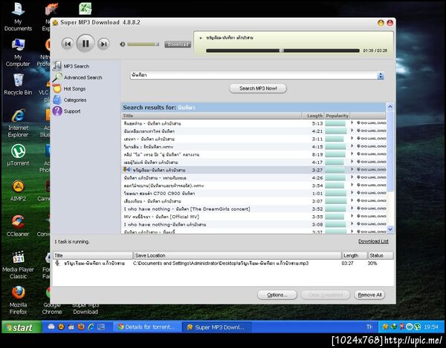Open CCleaner desktop icon

tap(18, 226)
